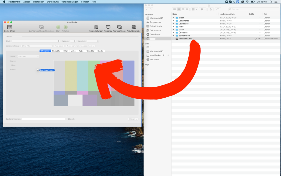Image resolution: width=281 pixels, height=176 pixels.
Task: Expand the Filme folder disclosure triangle
Action: point(173,27)
